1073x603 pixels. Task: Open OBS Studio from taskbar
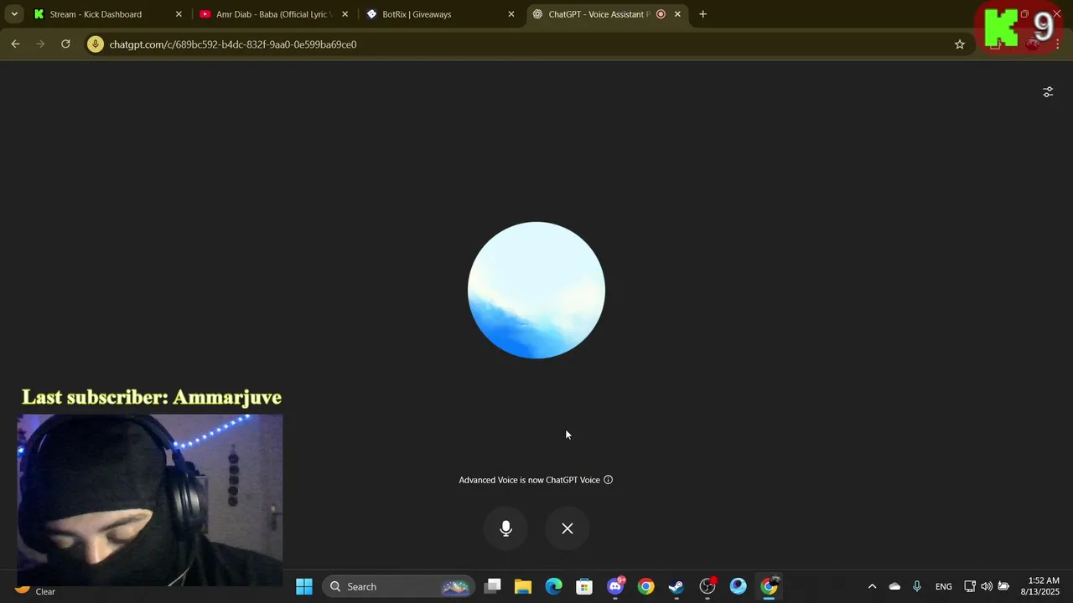tap(708, 586)
